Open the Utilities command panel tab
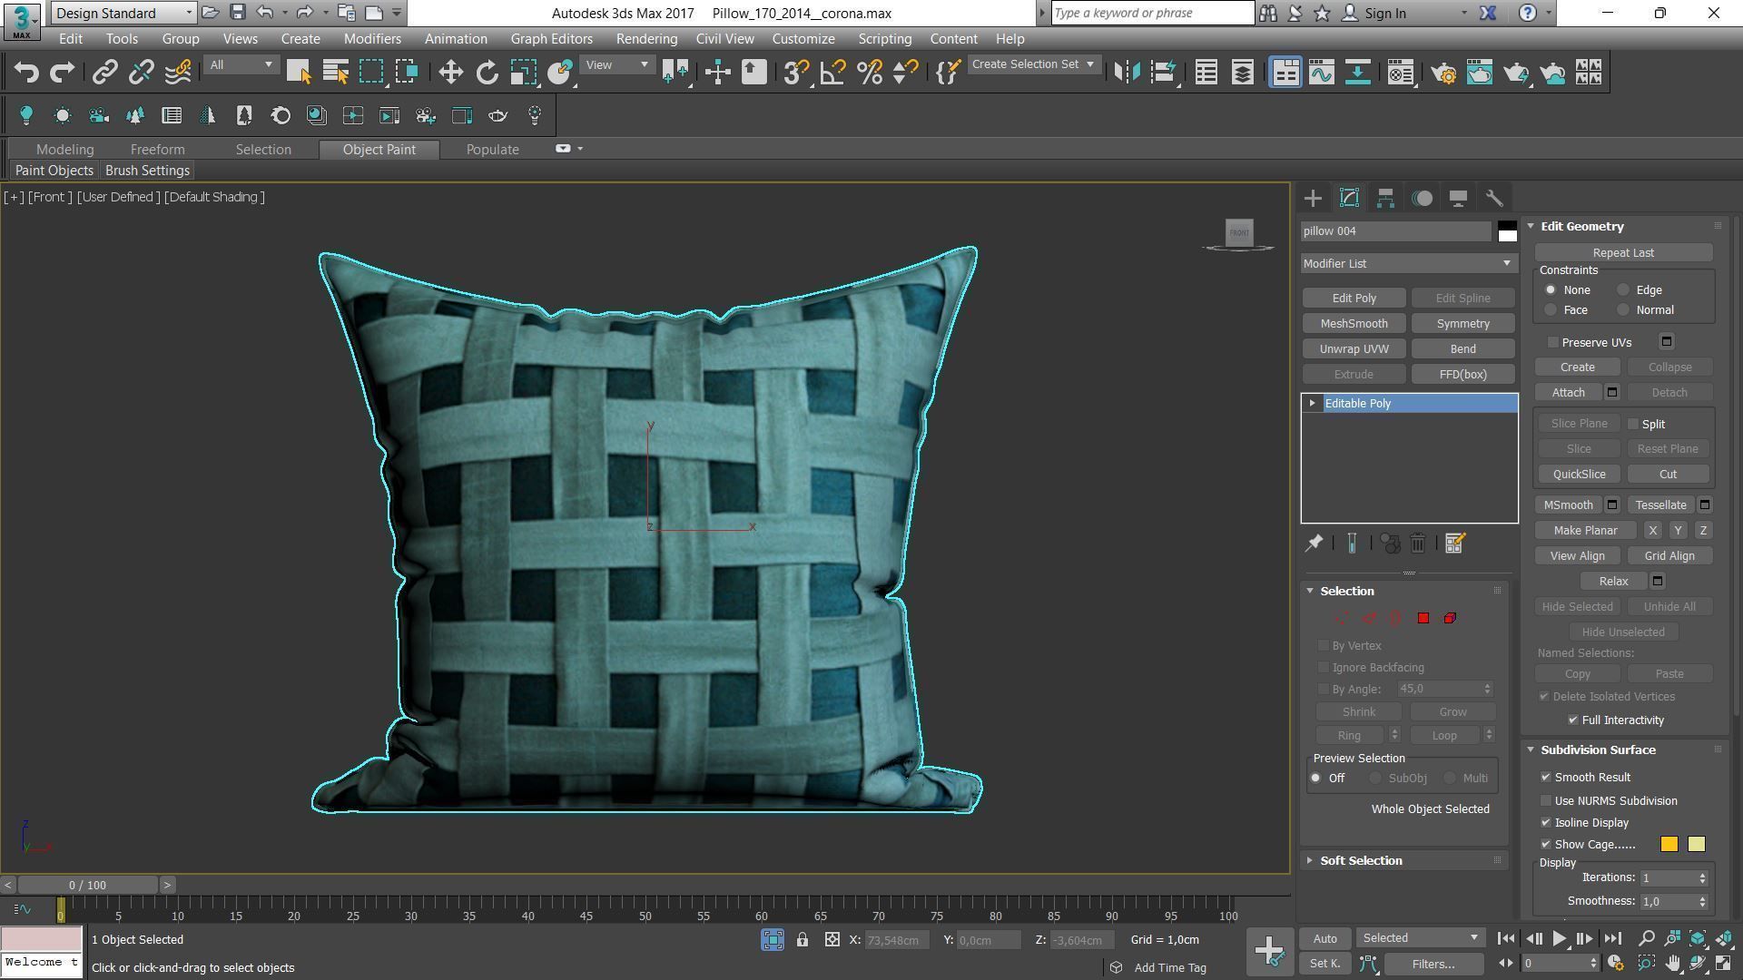The width and height of the screenshot is (1743, 980). pyautogui.click(x=1494, y=198)
